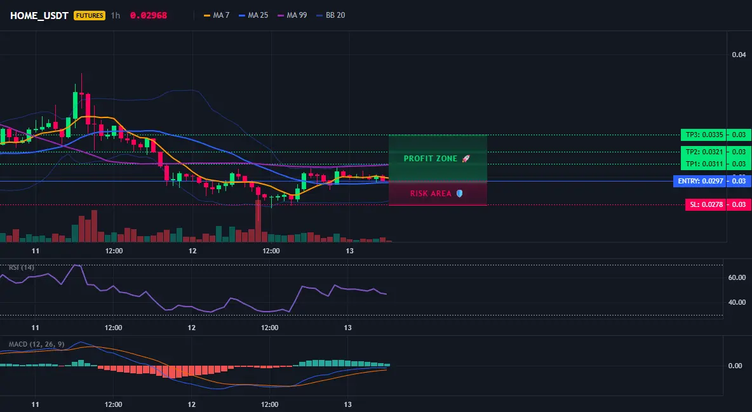Viewport: 752px width, 412px height.
Task: Click the red SL: 0.0278 tag
Action: (x=706, y=205)
